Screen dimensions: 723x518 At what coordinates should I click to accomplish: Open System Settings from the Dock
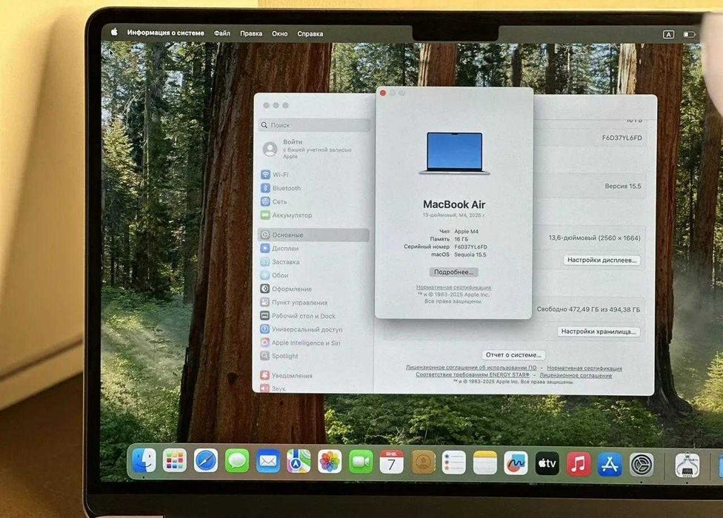(x=642, y=465)
